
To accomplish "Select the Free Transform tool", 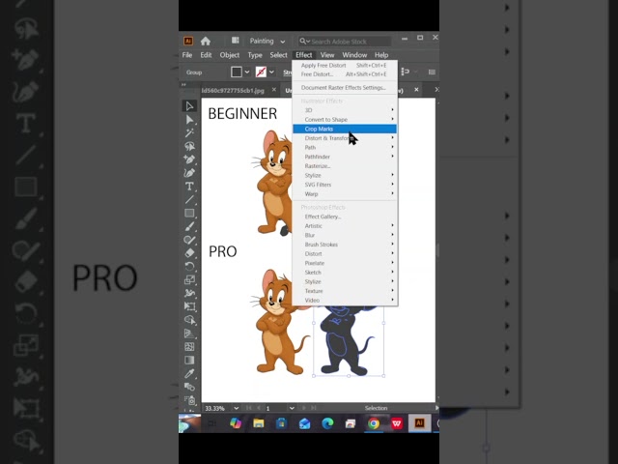I will click(189, 306).
